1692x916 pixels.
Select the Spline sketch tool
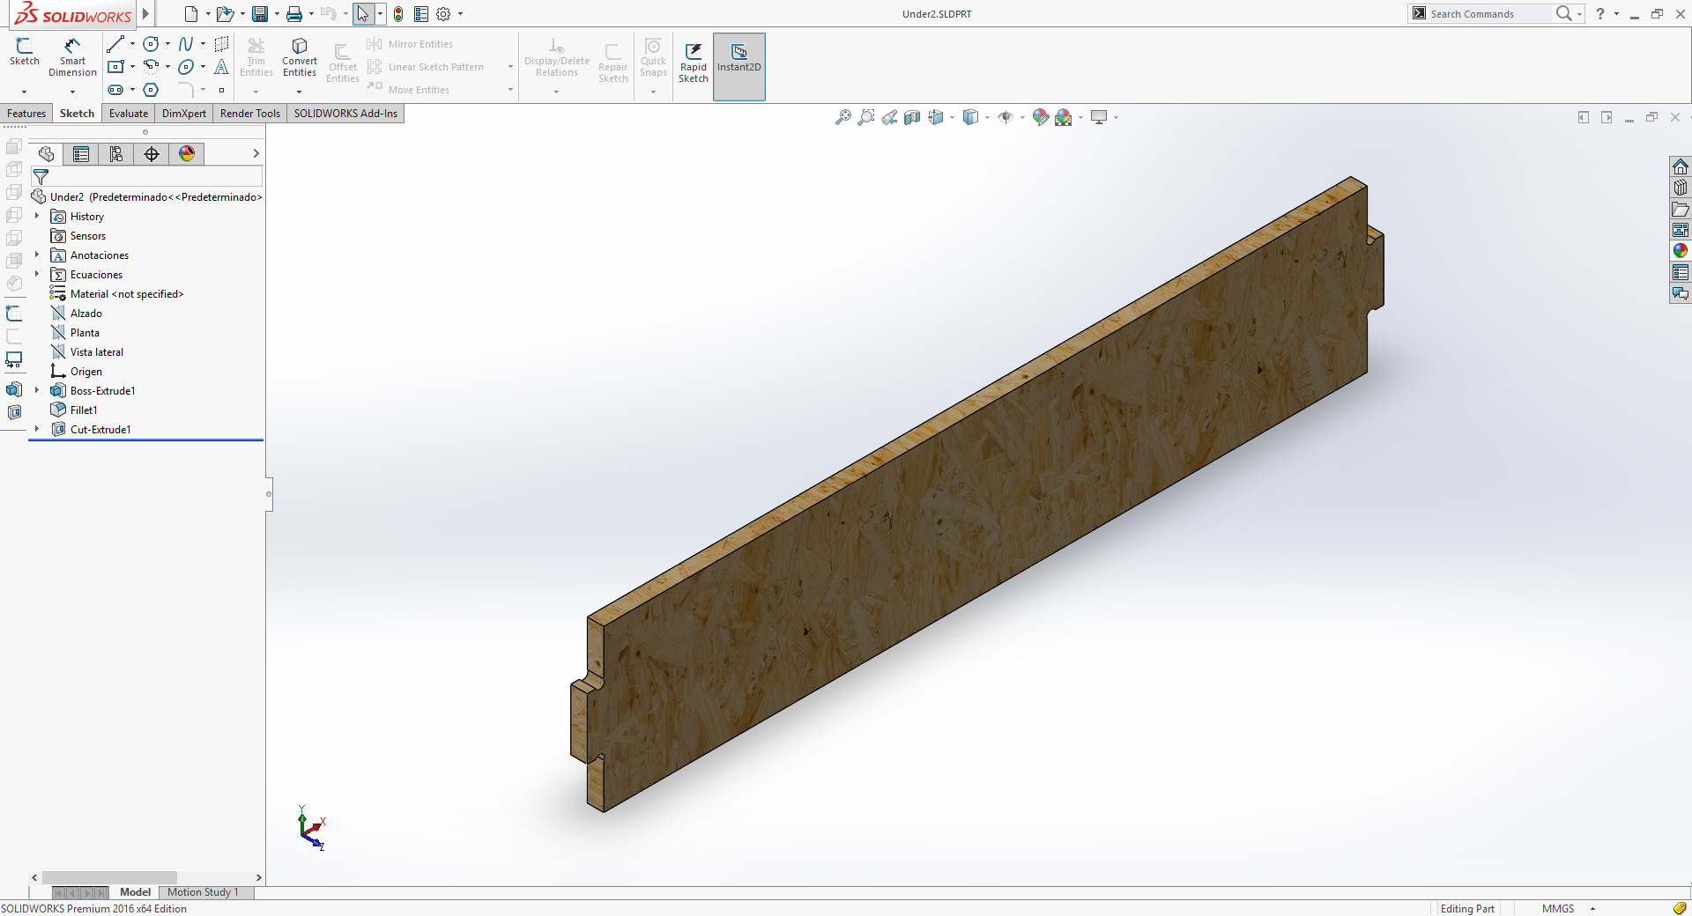tap(186, 44)
